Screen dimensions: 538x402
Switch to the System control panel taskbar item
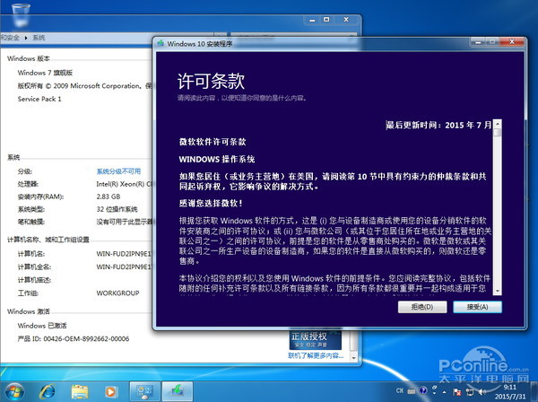pyautogui.click(x=143, y=391)
